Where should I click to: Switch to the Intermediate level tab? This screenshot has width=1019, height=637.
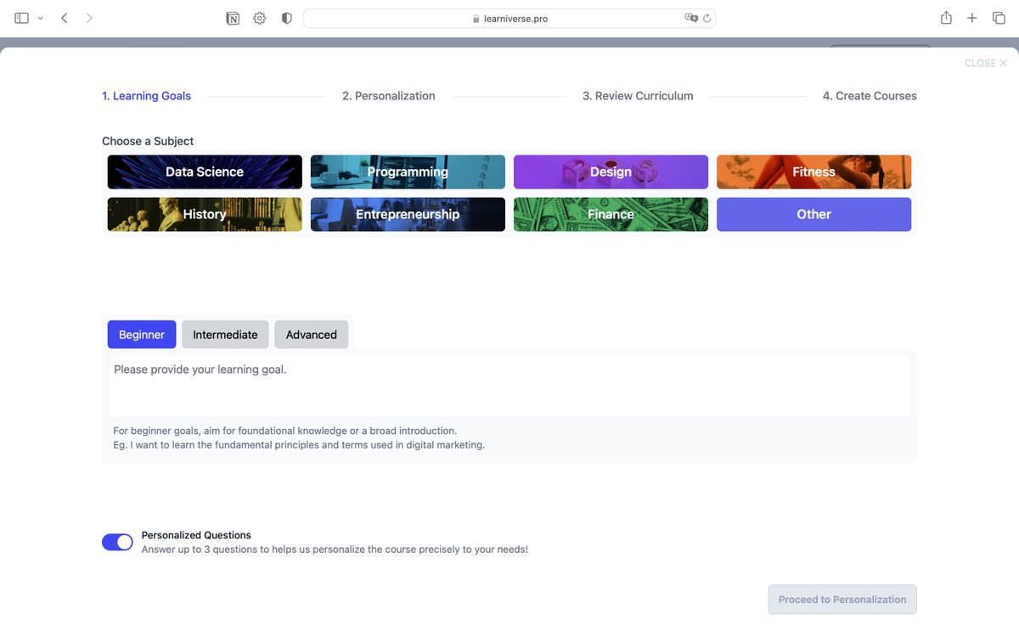coord(225,335)
